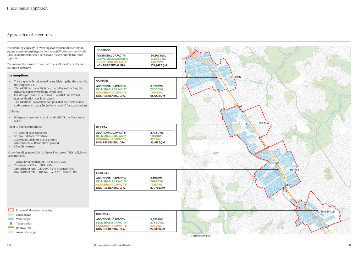
Task: Click the Train station legend icon
Action: (11, 223)
